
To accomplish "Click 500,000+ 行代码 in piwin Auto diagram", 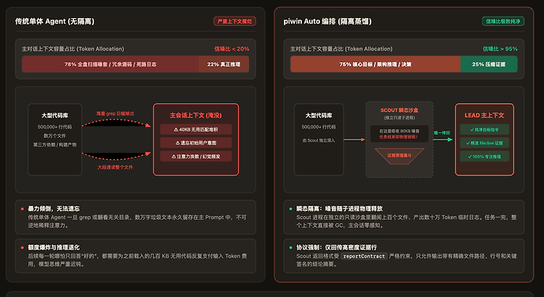I will [319, 127].
